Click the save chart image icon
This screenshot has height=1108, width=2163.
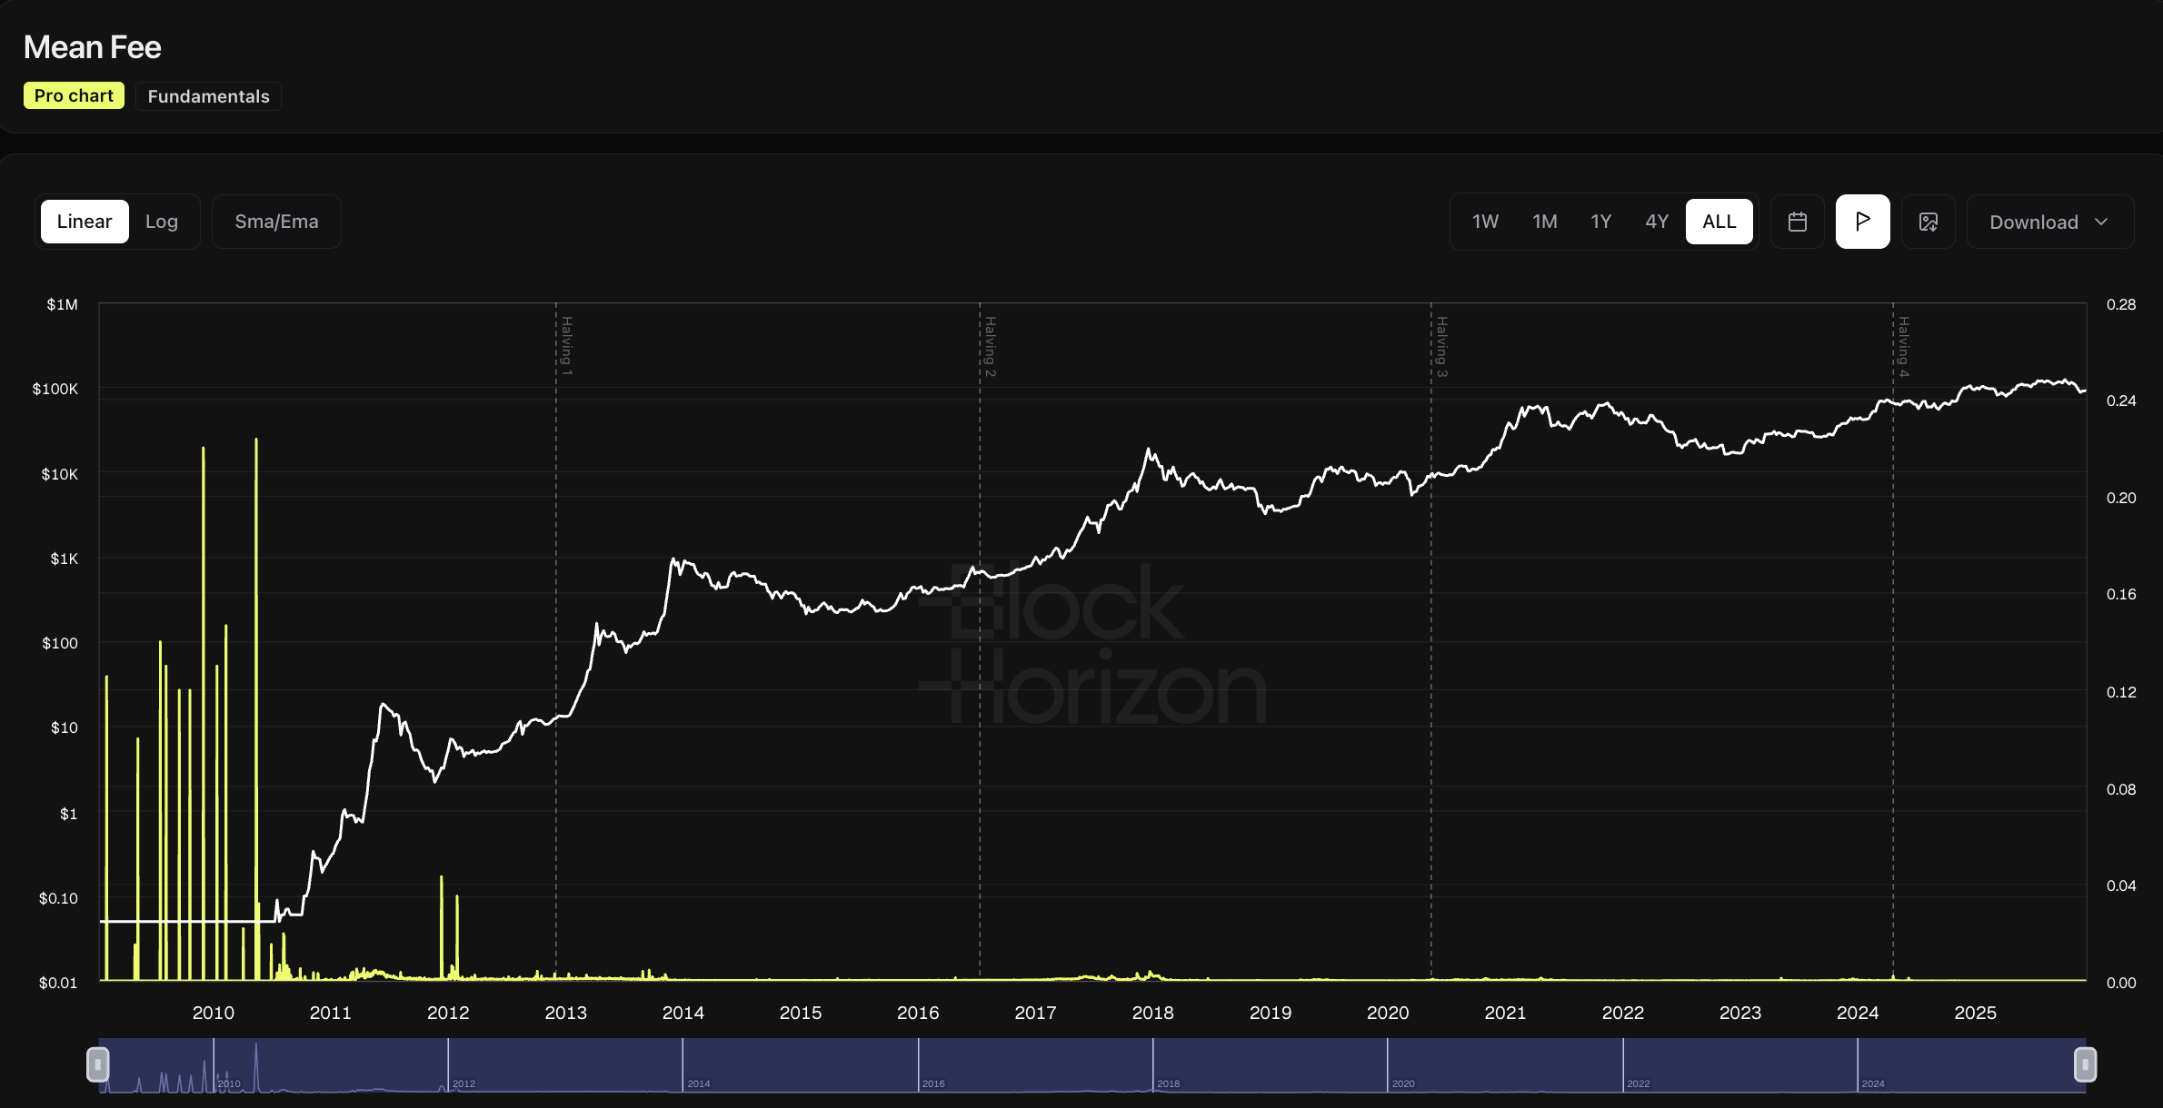(x=1928, y=222)
